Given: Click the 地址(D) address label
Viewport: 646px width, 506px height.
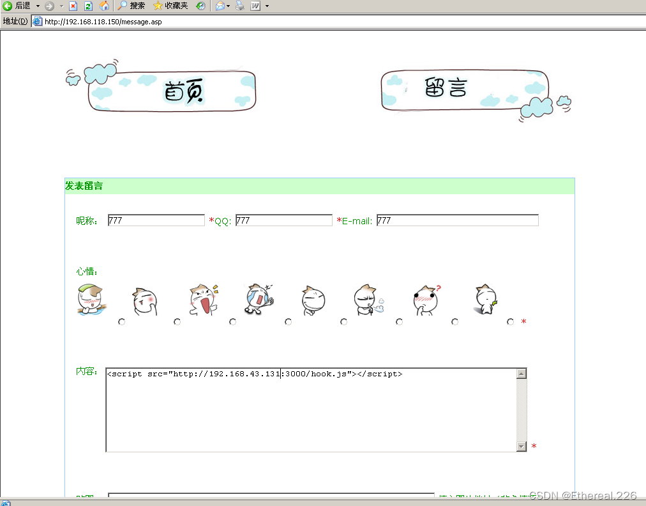Looking at the screenshot, I should (x=15, y=21).
